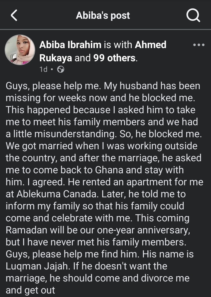Screen dimensions: 211x297
Task: View the 99 others tagged list
Action: pyautogui.click(x=115, y=58)
